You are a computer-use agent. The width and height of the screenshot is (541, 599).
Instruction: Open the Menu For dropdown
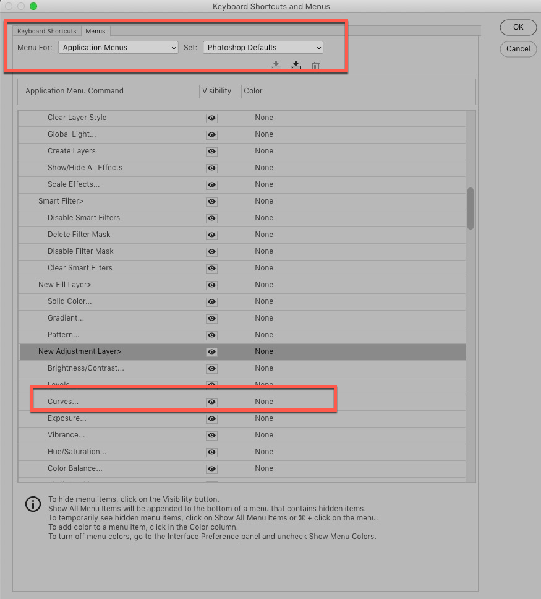coord(117,47)
